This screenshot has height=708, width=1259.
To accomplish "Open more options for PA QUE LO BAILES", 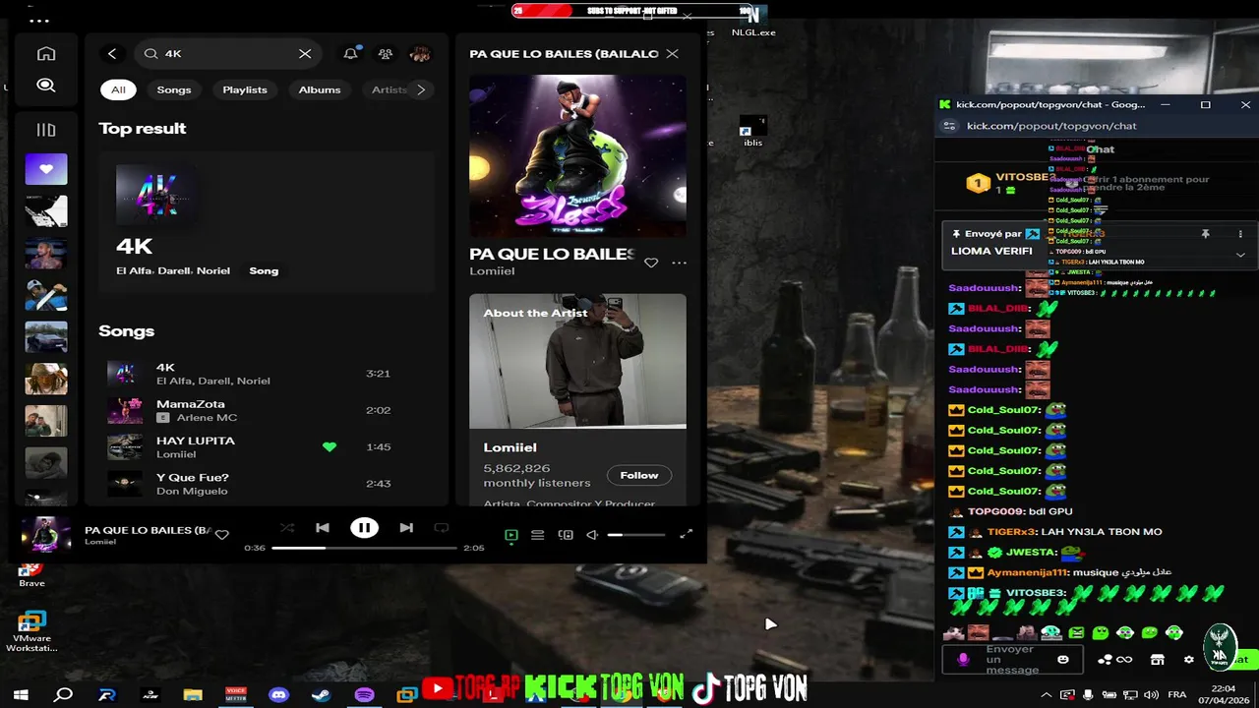I will (x=679, y=263).
